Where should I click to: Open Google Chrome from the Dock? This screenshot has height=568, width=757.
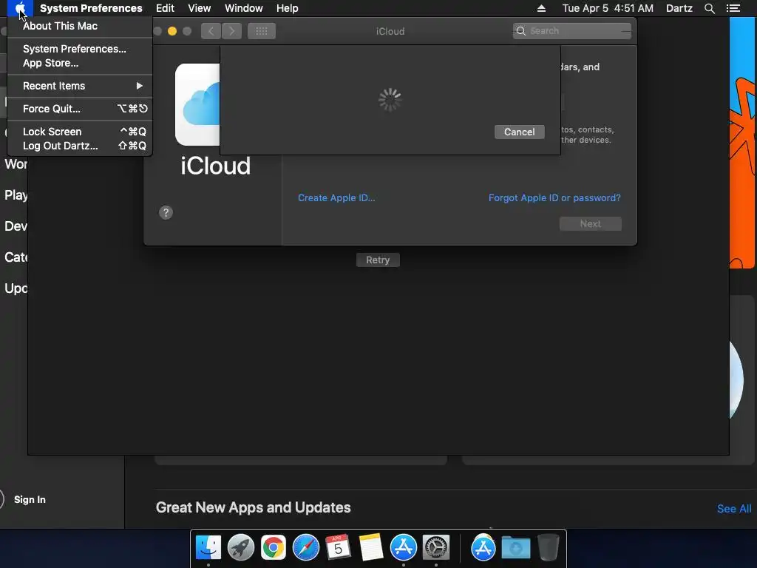coord(274,548)
